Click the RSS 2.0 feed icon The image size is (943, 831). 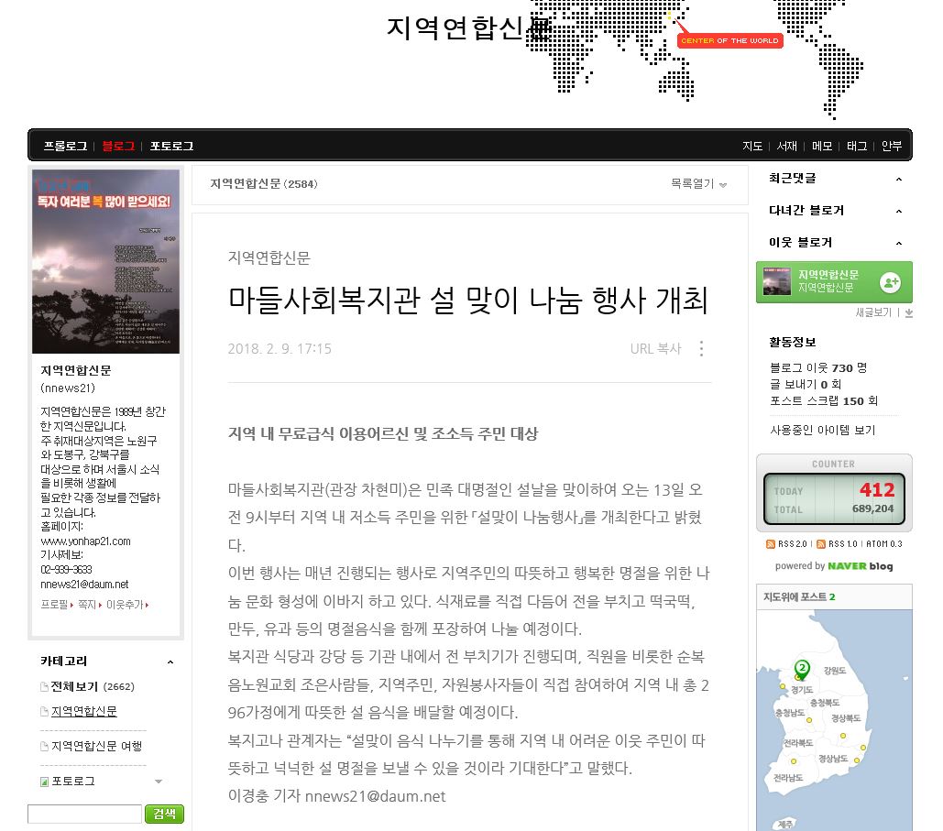[x=771, y=544]
